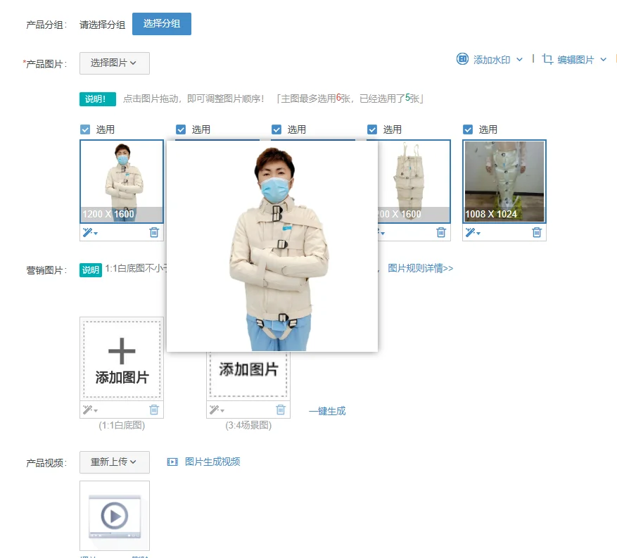Click the 1:1白底图 添加图片 placeholder

(122, 359)
